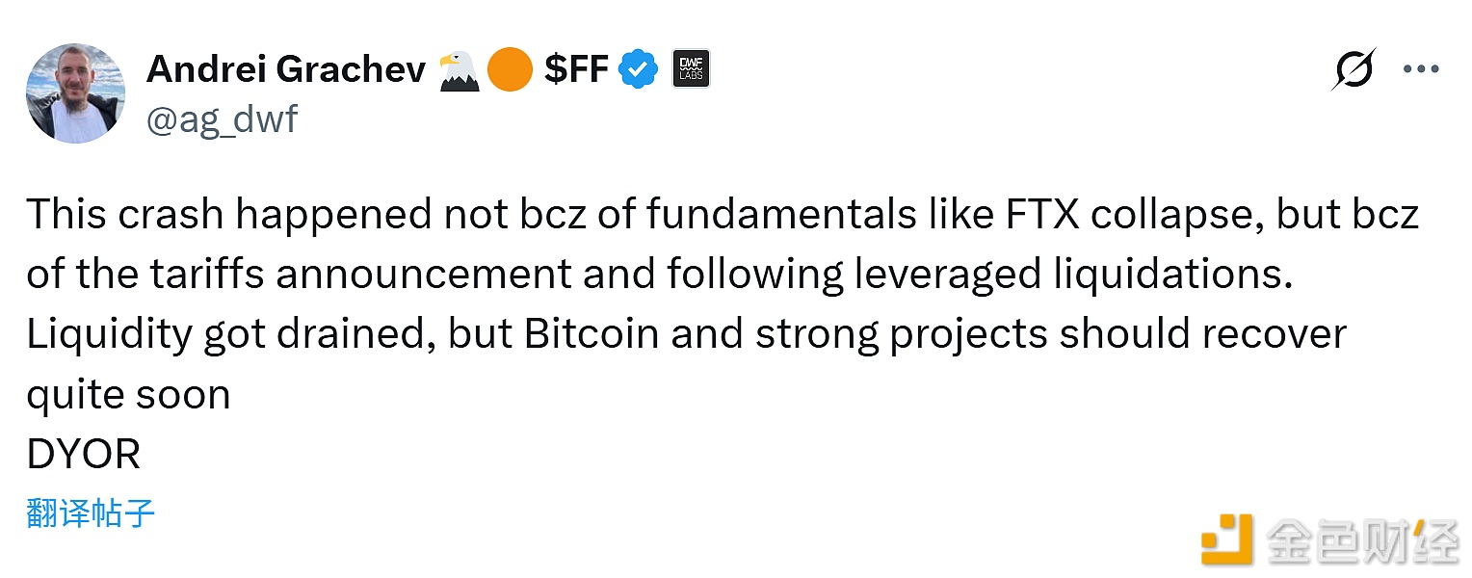1472x578 pixels.
Task: Click the DWF Labs affiliation badge
Action: (x=691, y=69)
